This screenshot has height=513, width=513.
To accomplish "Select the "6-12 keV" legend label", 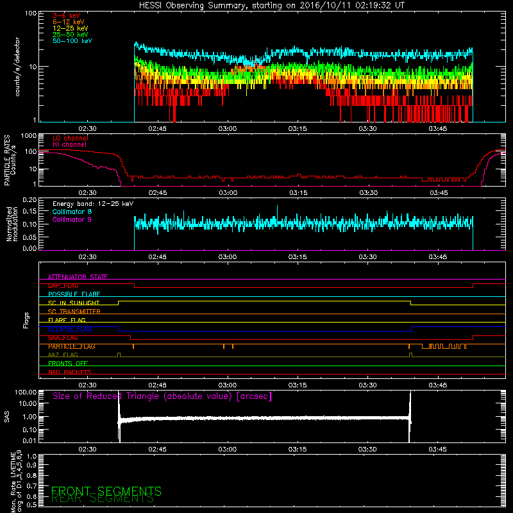I will (69, 22).
